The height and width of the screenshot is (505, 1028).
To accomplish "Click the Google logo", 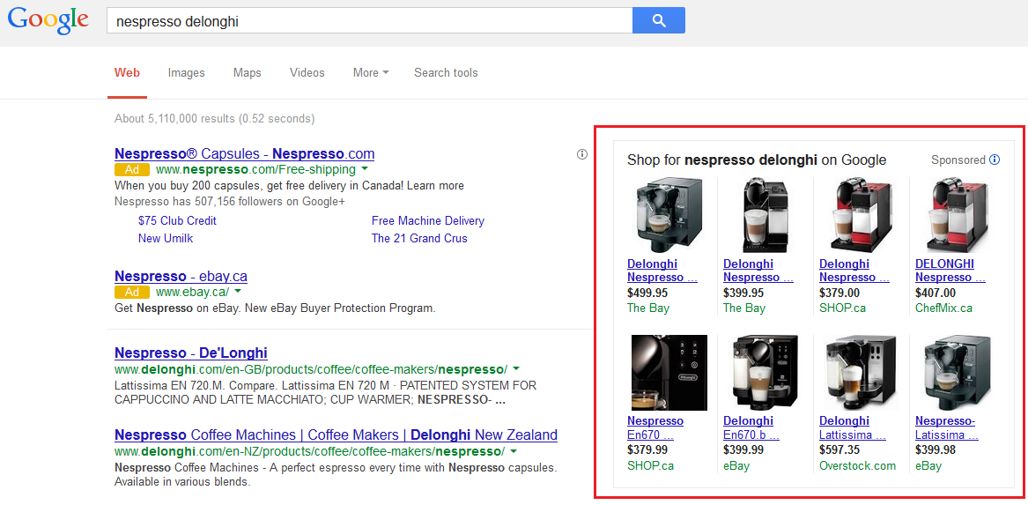I will coord(48,20).
